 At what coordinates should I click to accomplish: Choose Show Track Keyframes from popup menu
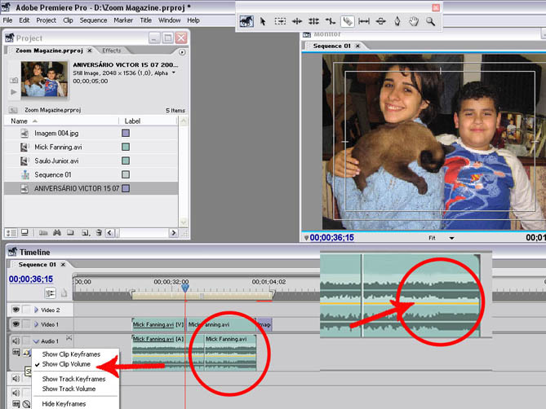click(x=73, y=379)
